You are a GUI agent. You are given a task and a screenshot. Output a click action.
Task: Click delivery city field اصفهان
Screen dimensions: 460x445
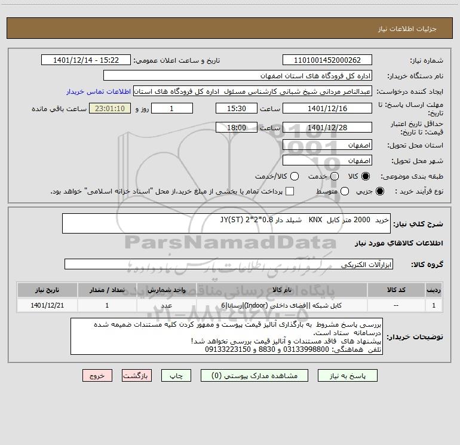(x=327, y=161)
